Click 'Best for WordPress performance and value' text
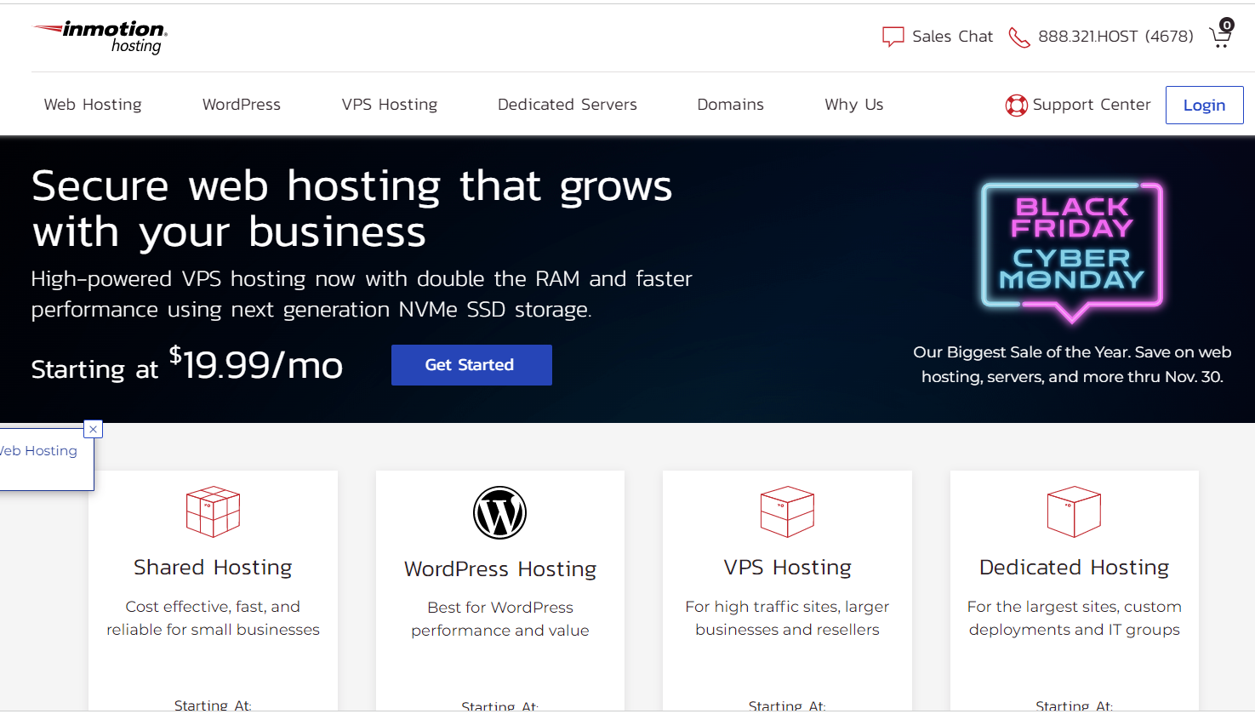The image size is (1255, 714). tap(500, 620)
